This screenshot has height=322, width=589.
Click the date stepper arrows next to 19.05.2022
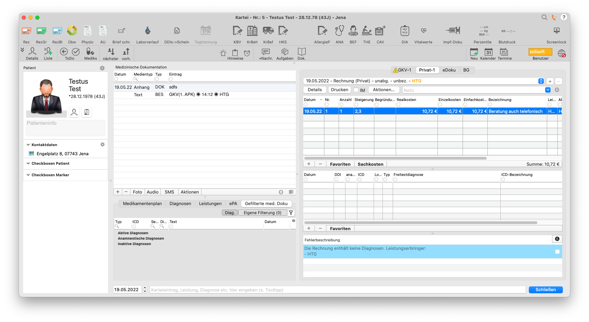[145, 289]
